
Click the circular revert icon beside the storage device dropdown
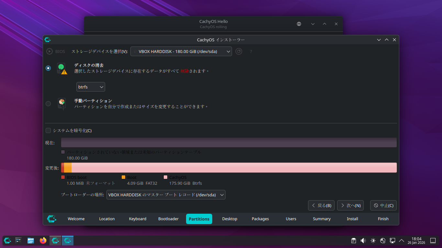[x=239, y=51]
